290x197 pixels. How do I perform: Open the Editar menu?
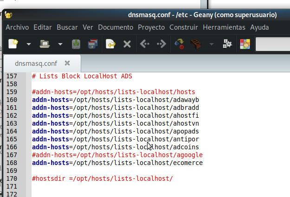click(x=43, y=27)
